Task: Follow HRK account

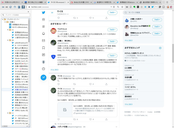Action: 112,56
